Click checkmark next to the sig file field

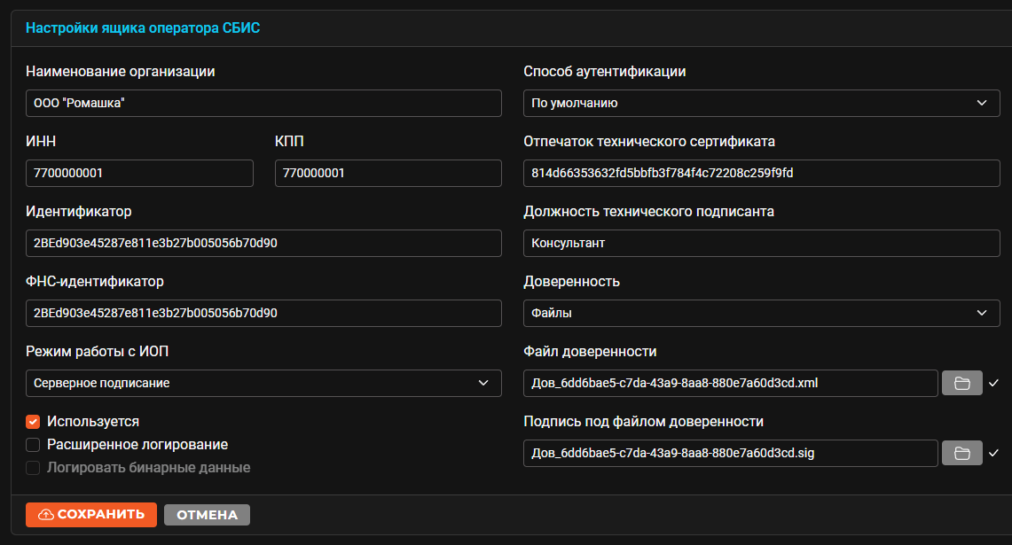click(x=993, y=454)
